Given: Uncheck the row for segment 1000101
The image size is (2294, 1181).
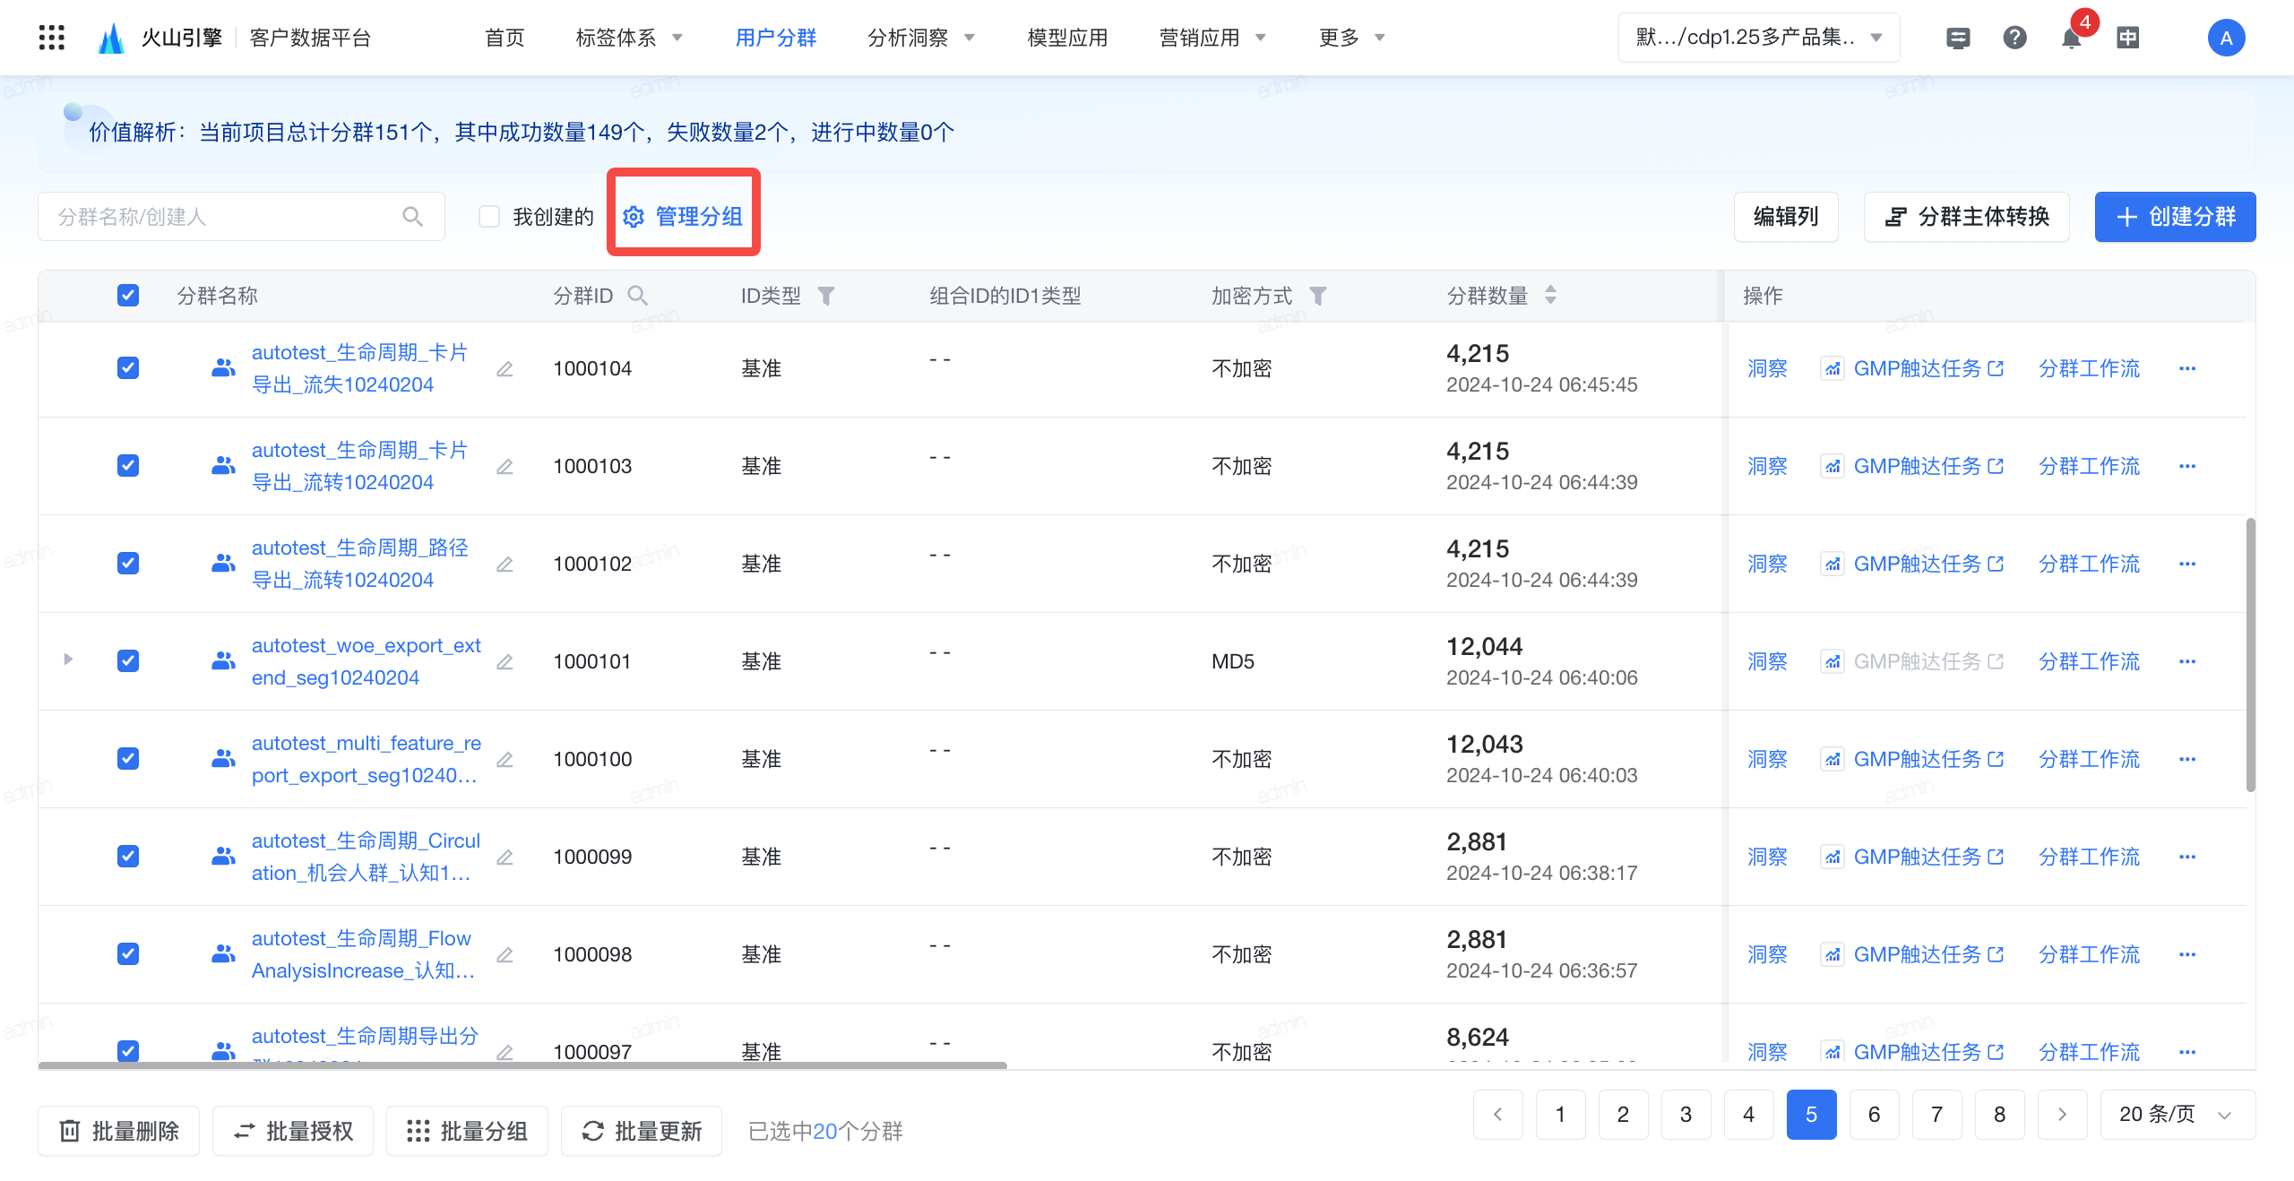Looking at the screenshot, I should tap(128, 661).
